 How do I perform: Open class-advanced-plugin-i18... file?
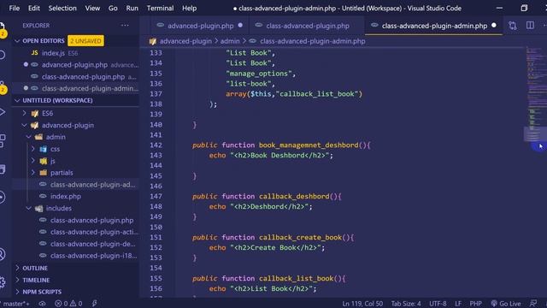[x=76, y=256]
